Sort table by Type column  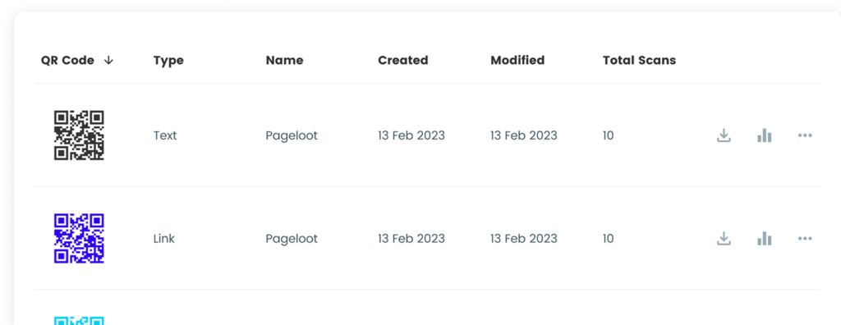tap(168, 61)
